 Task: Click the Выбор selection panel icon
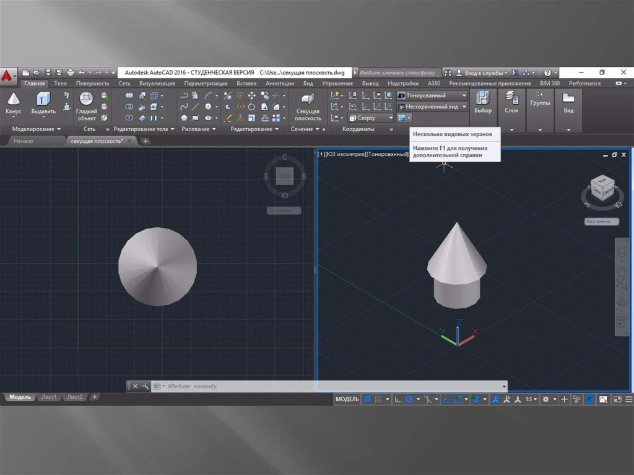click(483, 102)
